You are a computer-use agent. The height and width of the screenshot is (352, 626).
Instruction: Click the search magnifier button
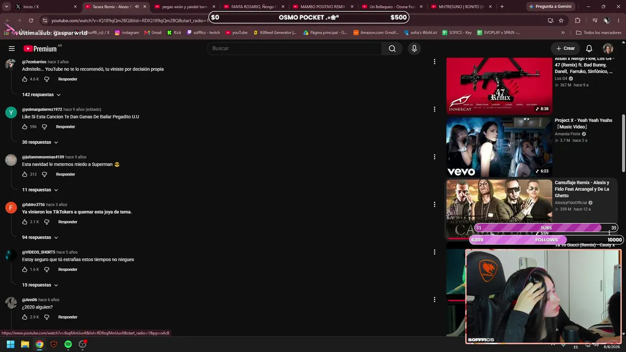point(392,48)
